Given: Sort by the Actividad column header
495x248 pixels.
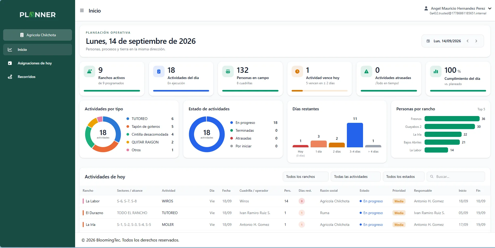Looking at the screenshot, I should pyautogui.click(x=168, y=191).
